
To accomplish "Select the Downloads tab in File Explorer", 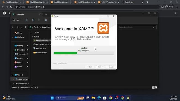I will [26, 14].
